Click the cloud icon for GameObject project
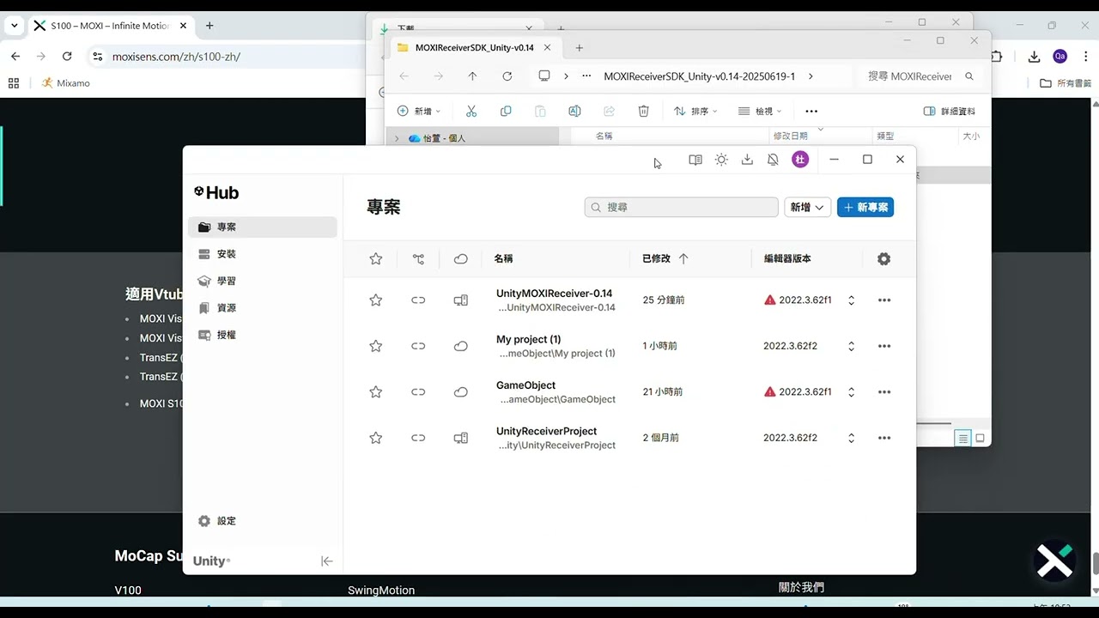The width and height of the screenshot is (1099, 618). pyautogui.click(x=461, y=392)
